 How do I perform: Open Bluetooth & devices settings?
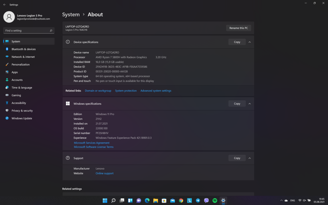[29, 49]
